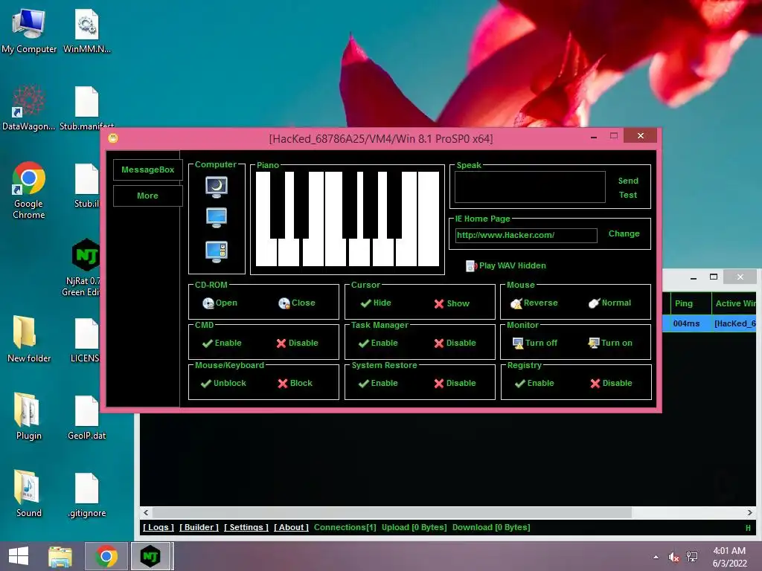Disable CMD on the remote machine

[297, 343]
